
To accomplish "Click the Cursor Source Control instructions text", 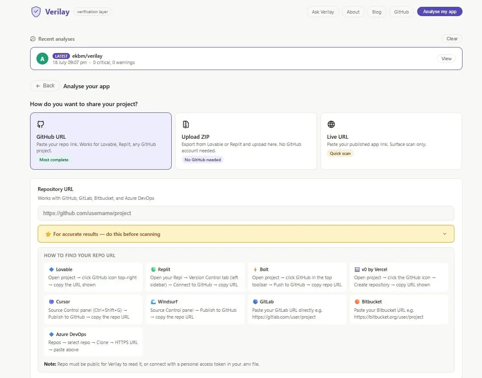I will point(89,314).
